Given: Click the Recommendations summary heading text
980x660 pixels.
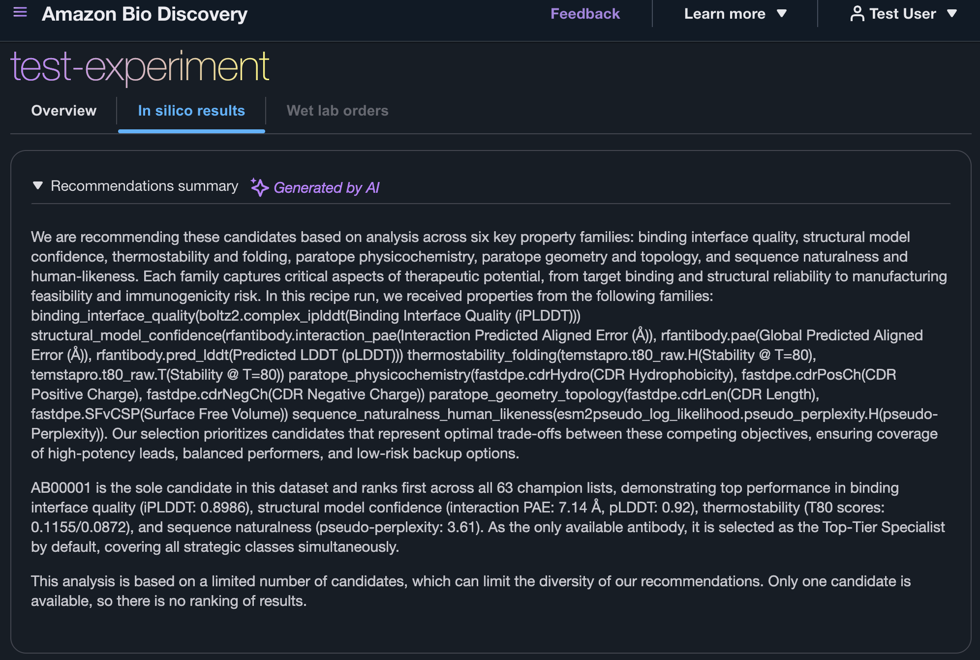Looking at the screenshot, I should [x=145, y=186].
